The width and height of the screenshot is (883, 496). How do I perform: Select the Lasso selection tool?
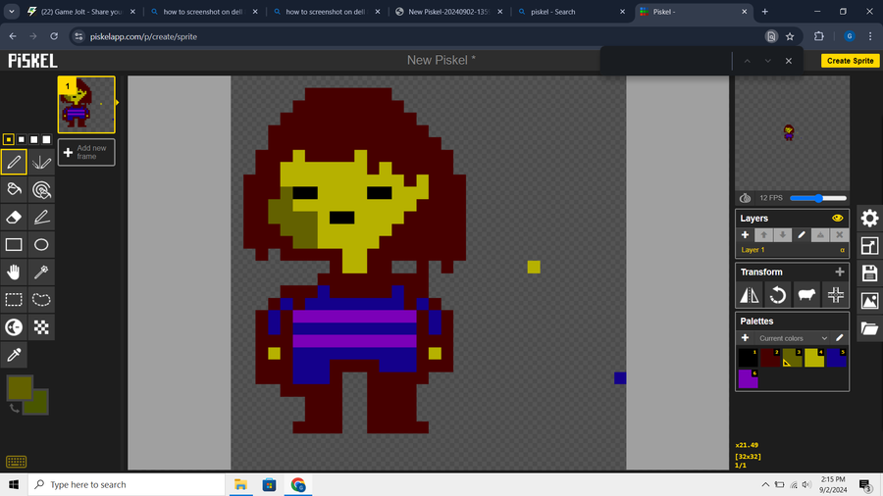[x=41, y=300]
